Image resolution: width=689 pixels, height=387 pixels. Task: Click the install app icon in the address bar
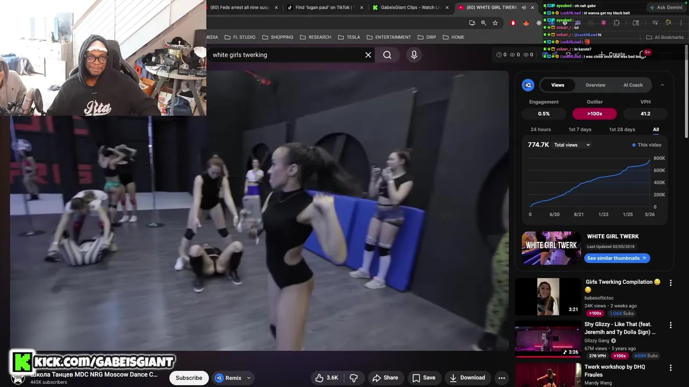472,23
